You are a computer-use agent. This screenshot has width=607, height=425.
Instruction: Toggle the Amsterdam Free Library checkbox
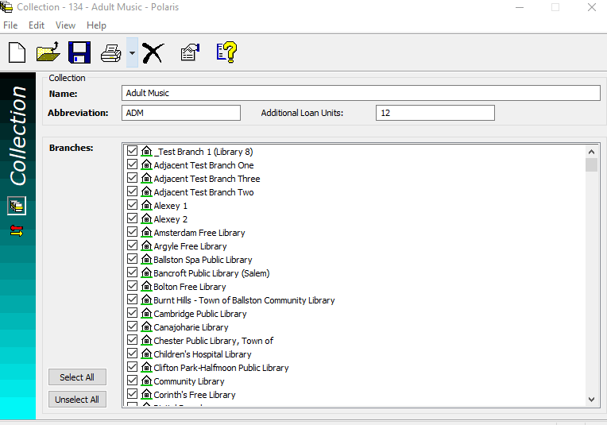[x=133, y=233]
